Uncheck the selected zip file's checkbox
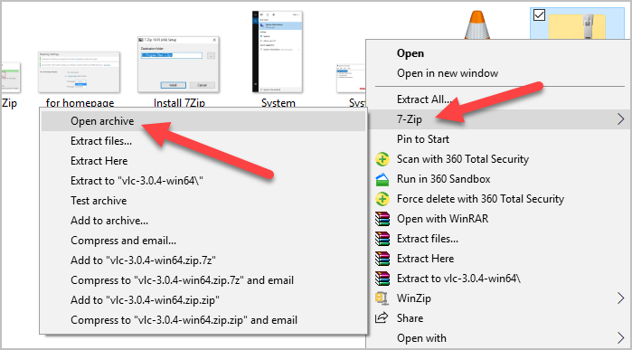This screenshot has height=350, width=632. [539, 14]
